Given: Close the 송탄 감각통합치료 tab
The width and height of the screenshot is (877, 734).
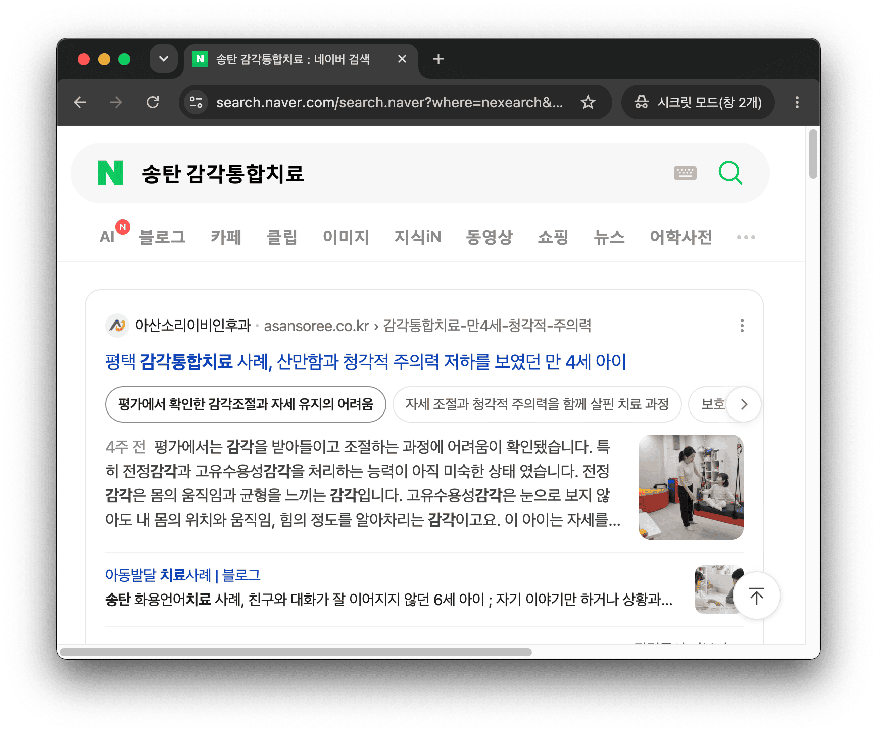Looking at the screenshot, I should (402, 59).
